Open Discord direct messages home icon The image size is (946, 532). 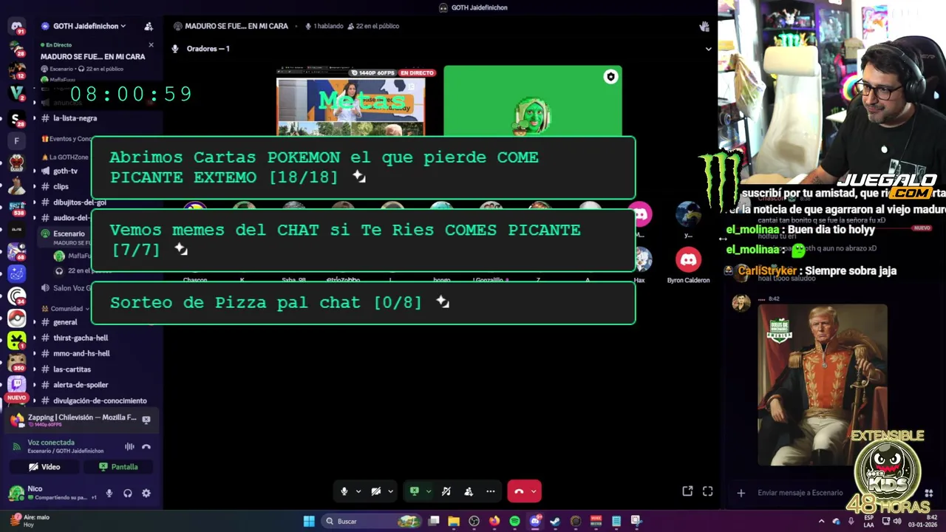point(16,27)
